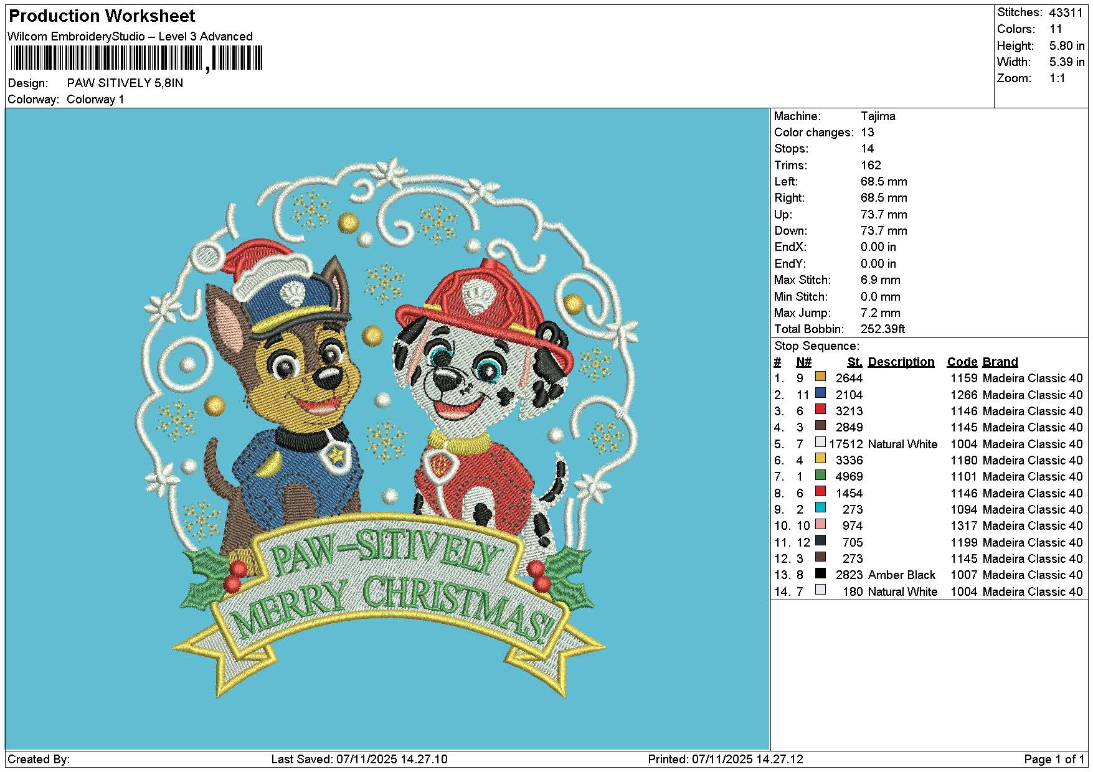Select the Colorway 1 value
The image size is (1093, 772).
tap(96, 100)
